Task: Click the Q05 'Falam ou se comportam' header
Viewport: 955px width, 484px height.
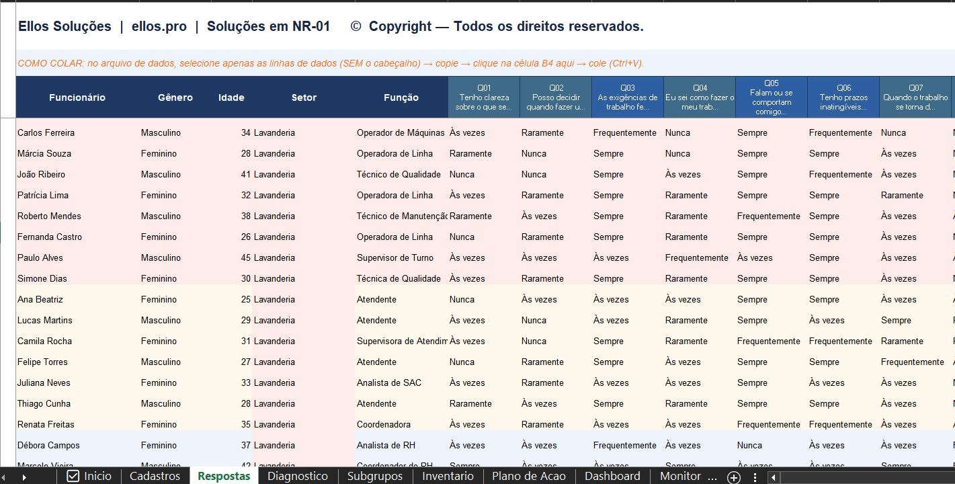Action: [x=771, y=97]
